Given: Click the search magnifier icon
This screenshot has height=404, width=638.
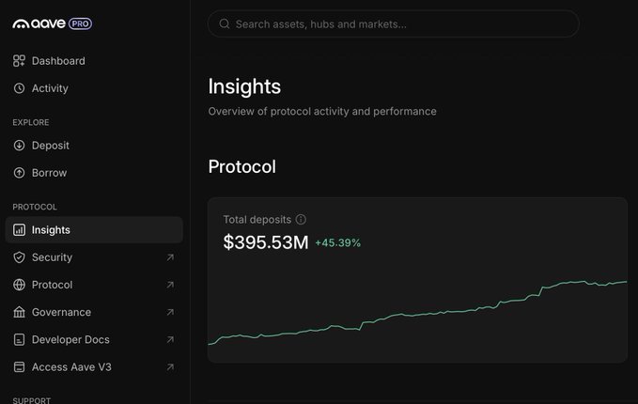Looking at the screenshot, I should [x=225, y=24].
